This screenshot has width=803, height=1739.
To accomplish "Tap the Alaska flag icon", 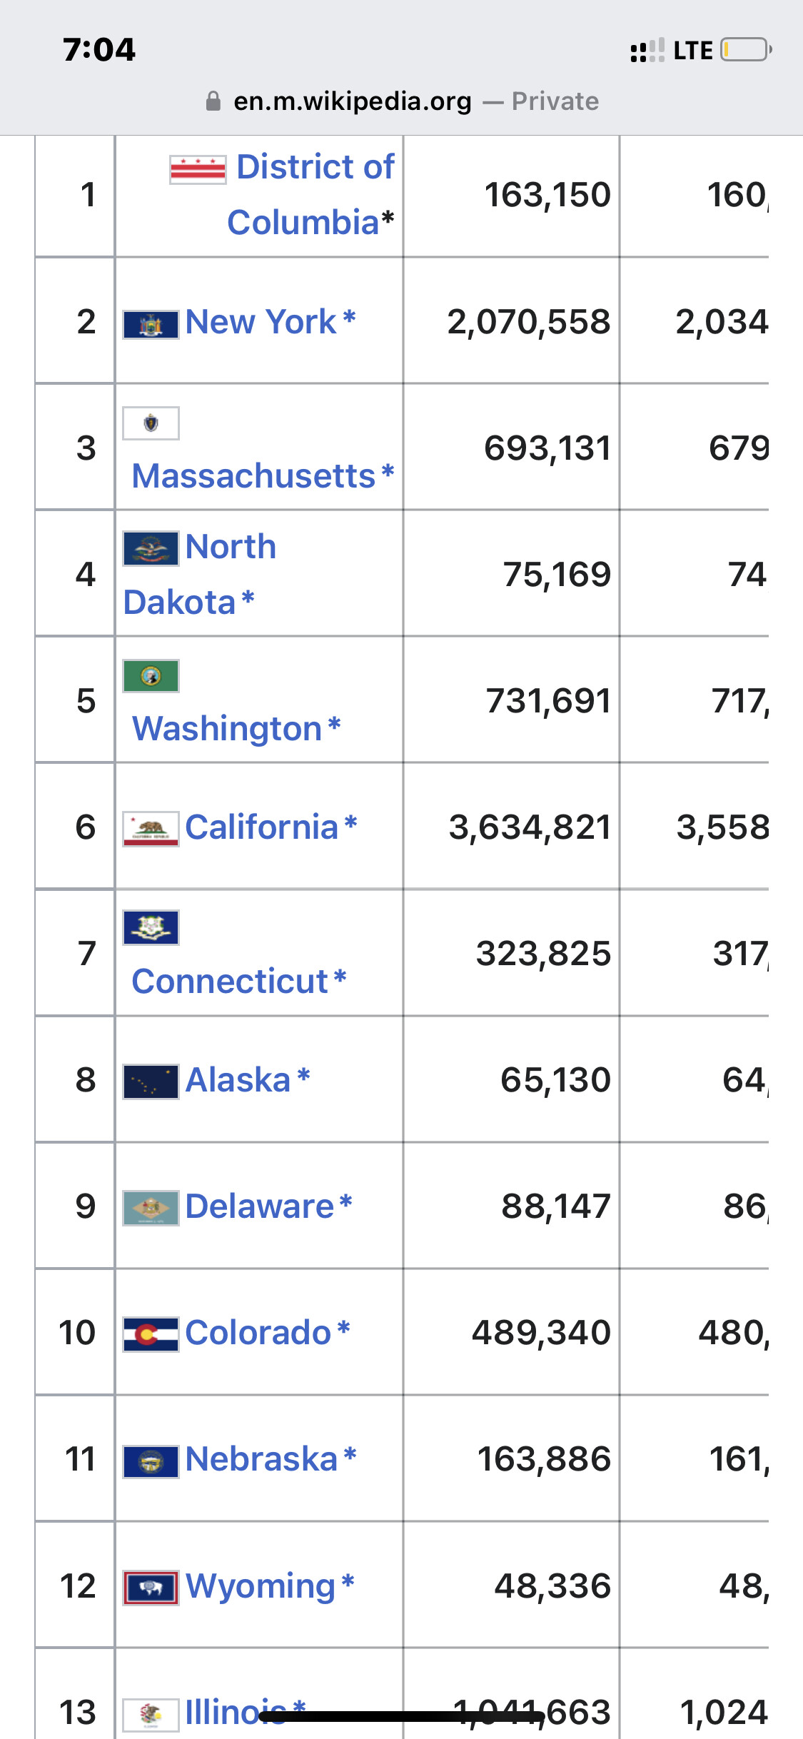I will pos(151,1082).
